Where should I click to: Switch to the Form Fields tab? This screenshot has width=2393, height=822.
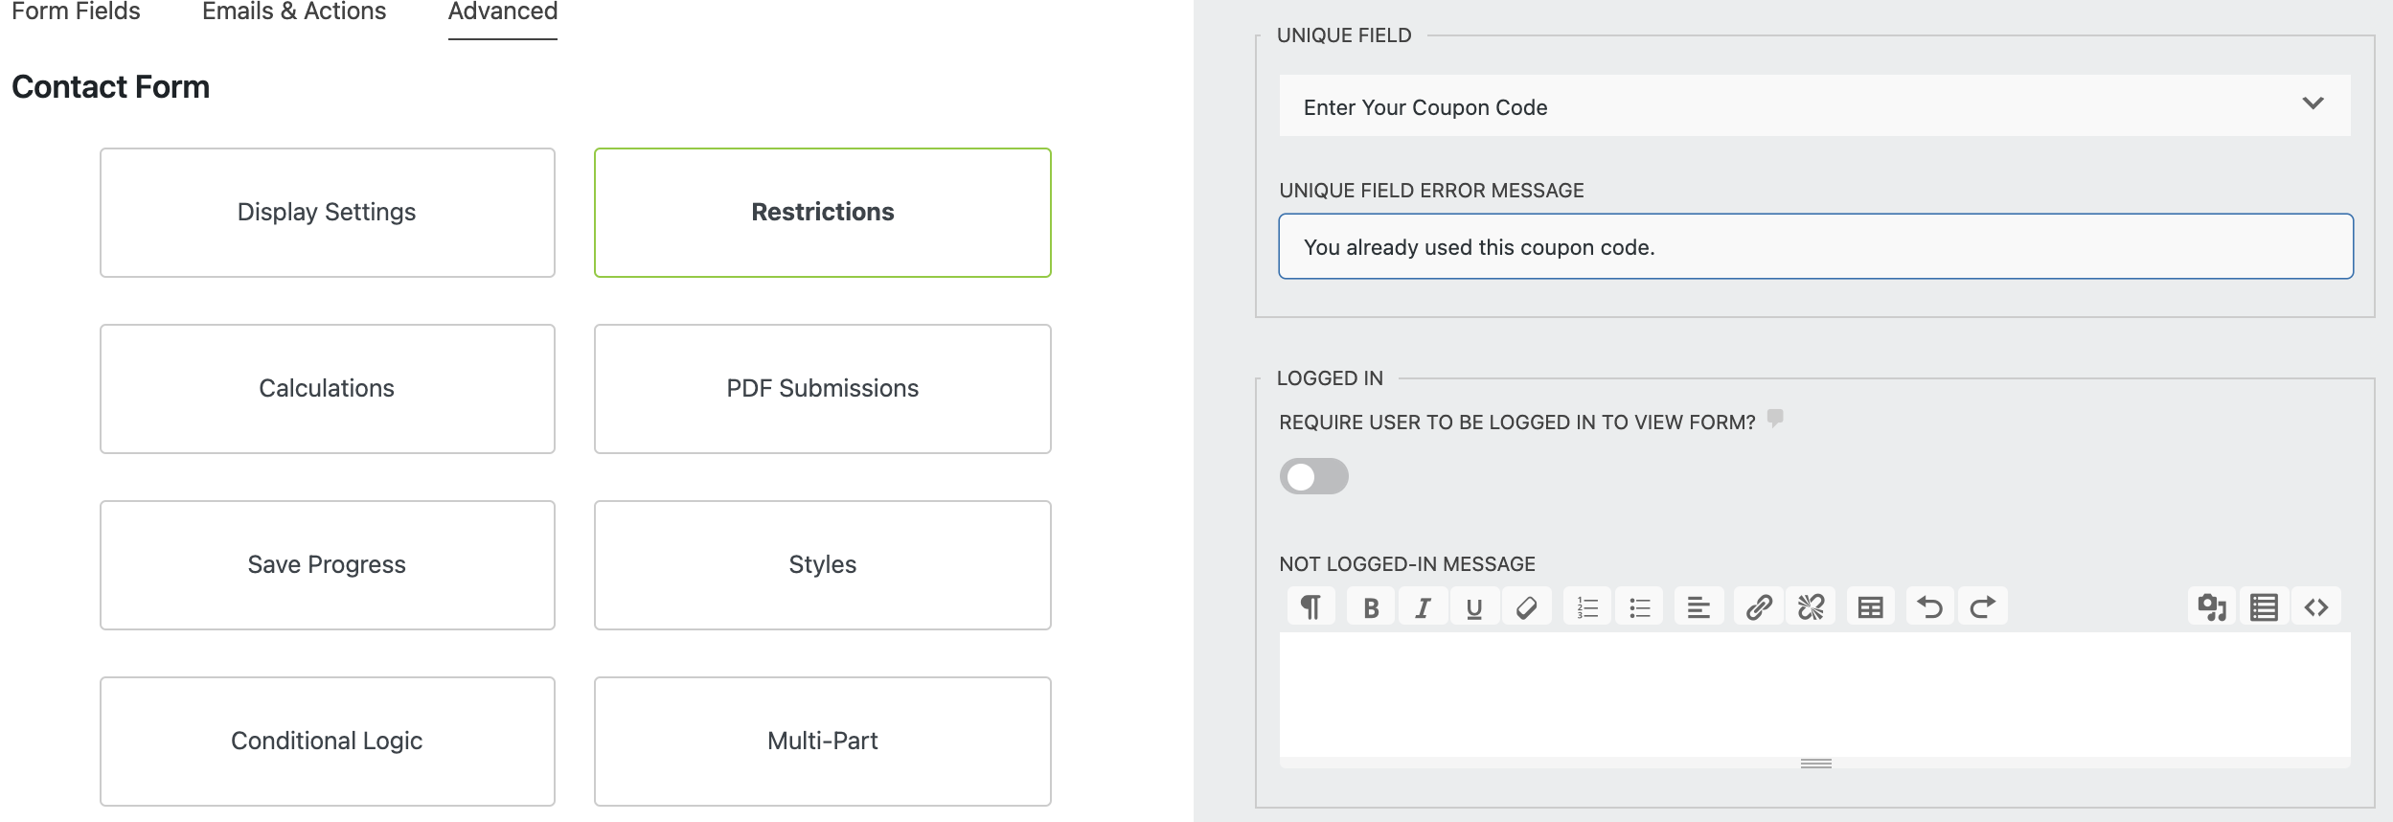pos(76,12)
